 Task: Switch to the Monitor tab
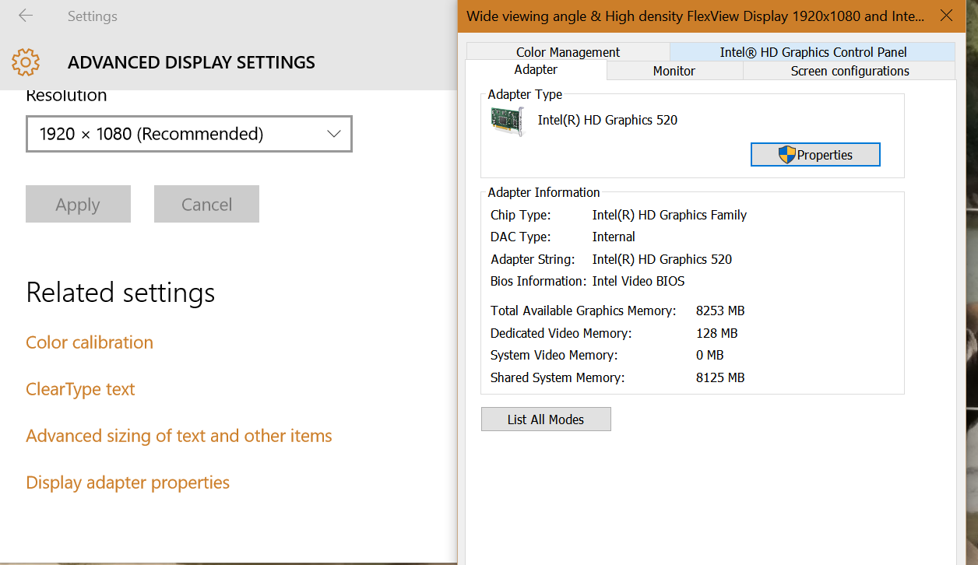click(x=674, y=71)
